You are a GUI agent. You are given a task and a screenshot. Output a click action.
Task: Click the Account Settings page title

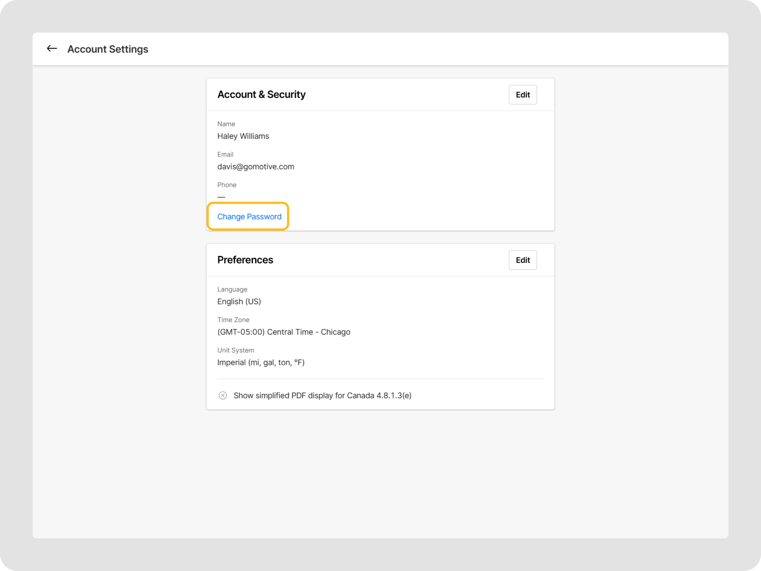pyautogui.click(x=108, y=49)
